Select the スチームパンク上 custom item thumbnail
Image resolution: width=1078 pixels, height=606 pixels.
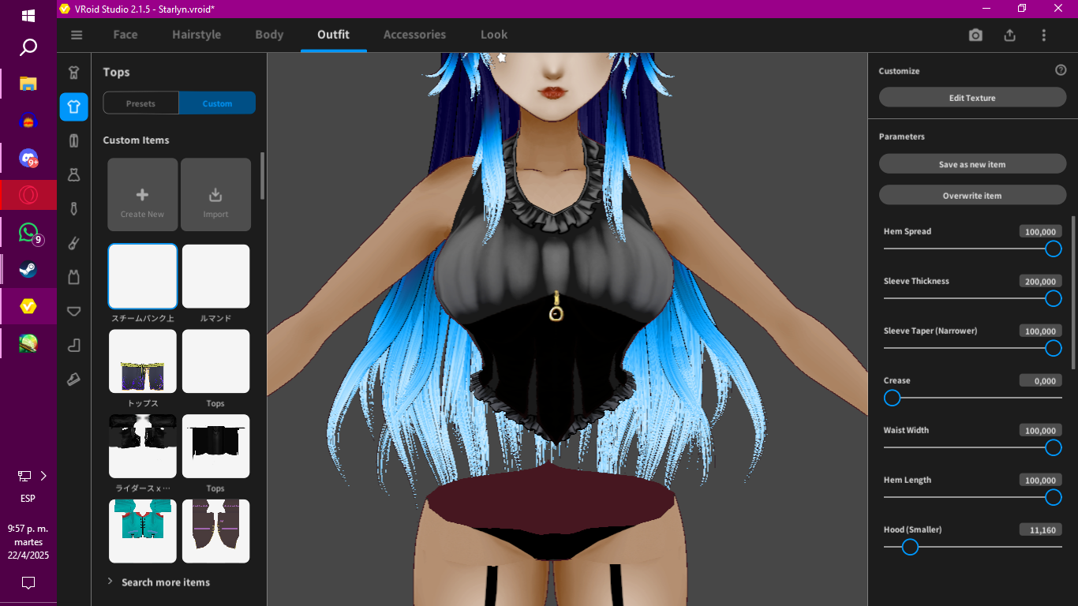click(143, 276)
